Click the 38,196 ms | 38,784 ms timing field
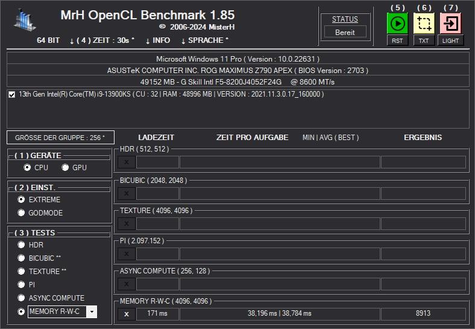Screen dimensions: 475x329 click(x=280, y=314)
